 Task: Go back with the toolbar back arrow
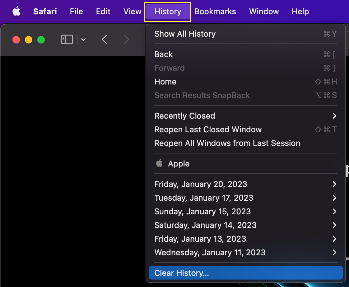[x=104, y=39]
